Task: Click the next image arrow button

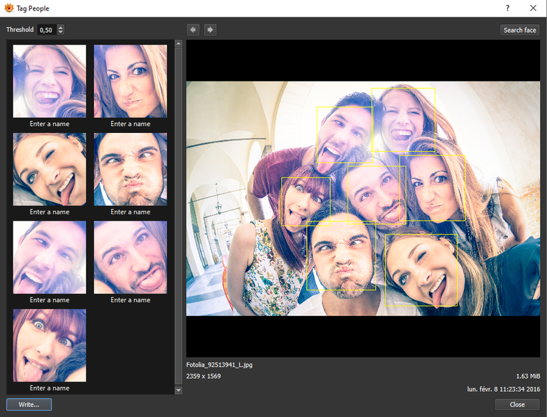Action: click(x=210, y=29)
